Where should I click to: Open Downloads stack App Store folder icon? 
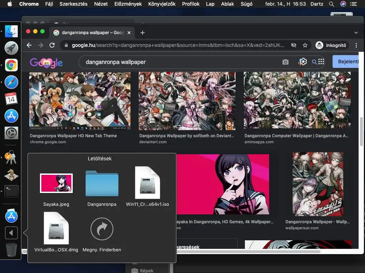11,216
